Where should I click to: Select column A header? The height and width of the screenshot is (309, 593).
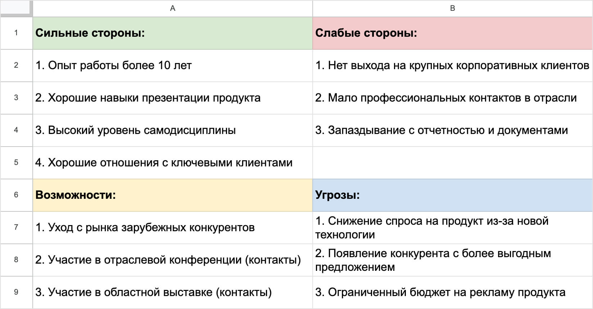point(172,8)
